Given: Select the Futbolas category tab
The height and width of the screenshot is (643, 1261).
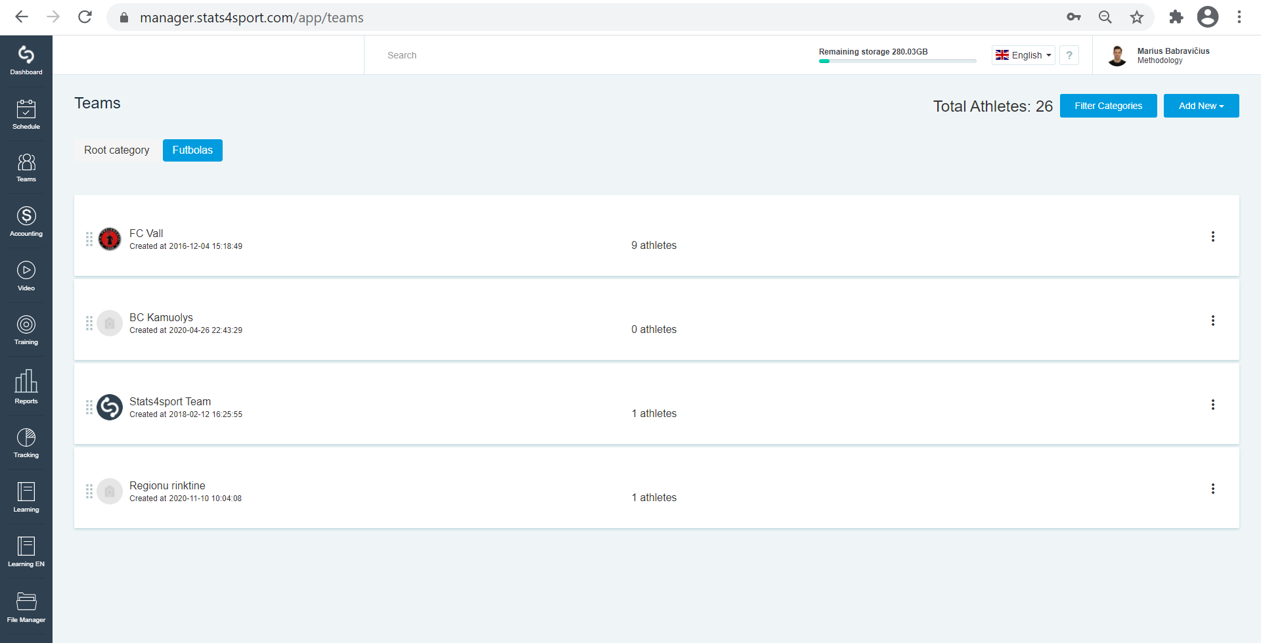Looking at the screenshot, I should [x=192, y=150].
